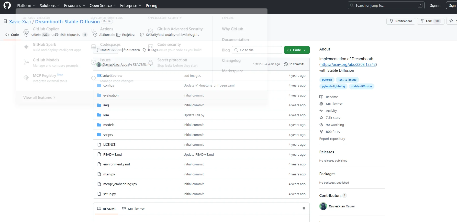Open the 32 Commits history
457x222 pixels.
[294, 64]
